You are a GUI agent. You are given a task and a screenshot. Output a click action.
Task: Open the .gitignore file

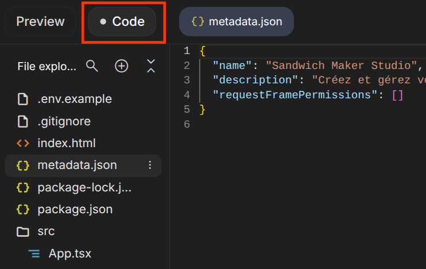pos(64,122)
